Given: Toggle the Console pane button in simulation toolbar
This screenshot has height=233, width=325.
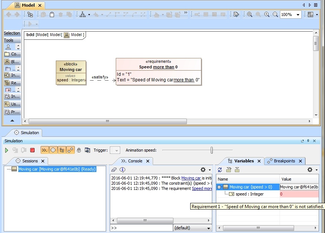Looking at the screenshot, I should (x=45, y=149).
